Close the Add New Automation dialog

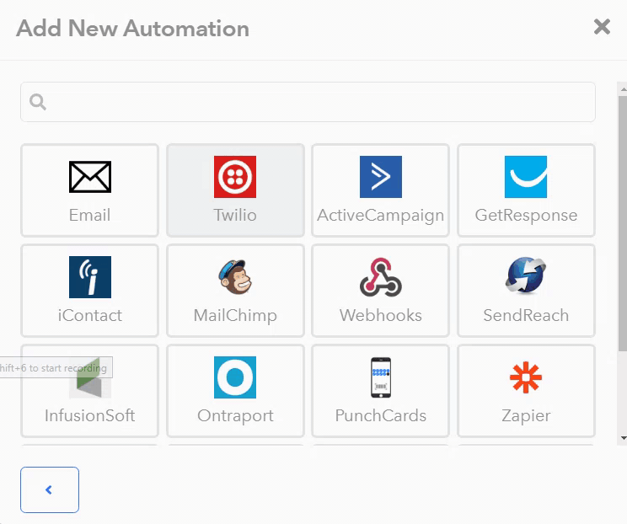click(x=602, y=27)
